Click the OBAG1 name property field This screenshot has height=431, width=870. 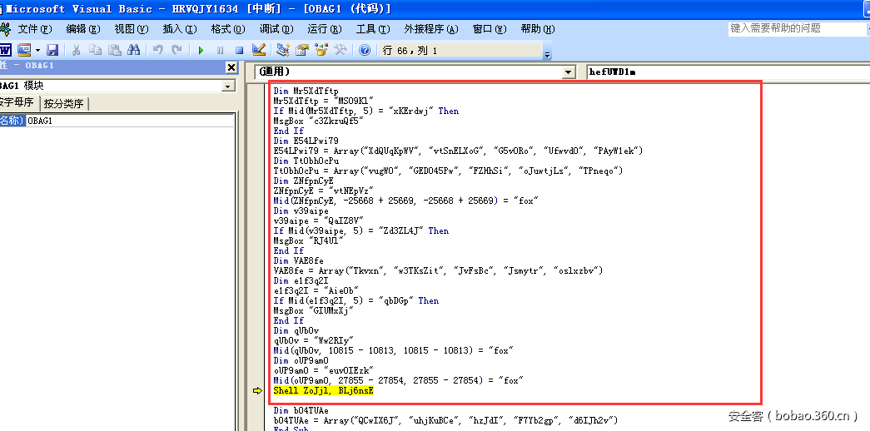(125, 121)
